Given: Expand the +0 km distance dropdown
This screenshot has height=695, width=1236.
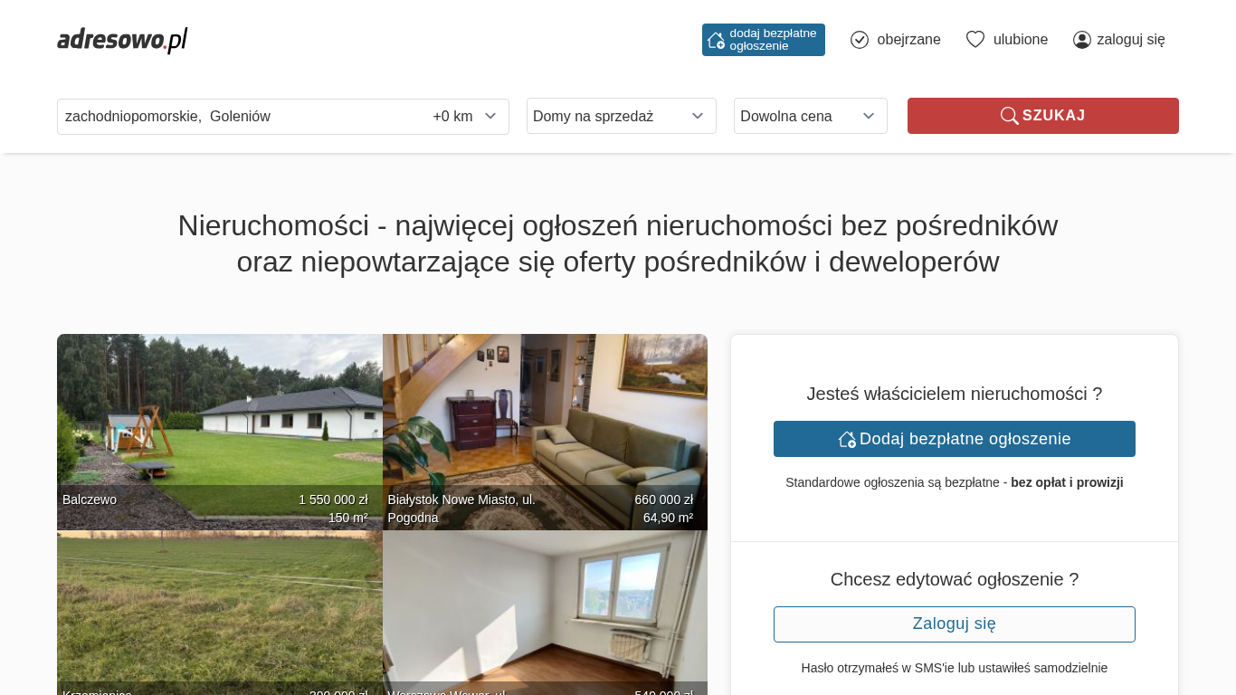Looking at the screenshot, I should 465,116.
